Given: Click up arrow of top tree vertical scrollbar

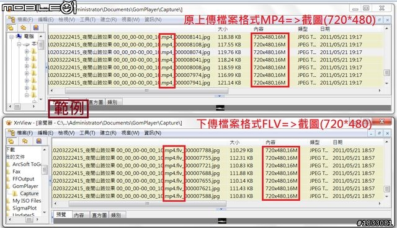Looking at the screenshot, I should click(41, 37).
